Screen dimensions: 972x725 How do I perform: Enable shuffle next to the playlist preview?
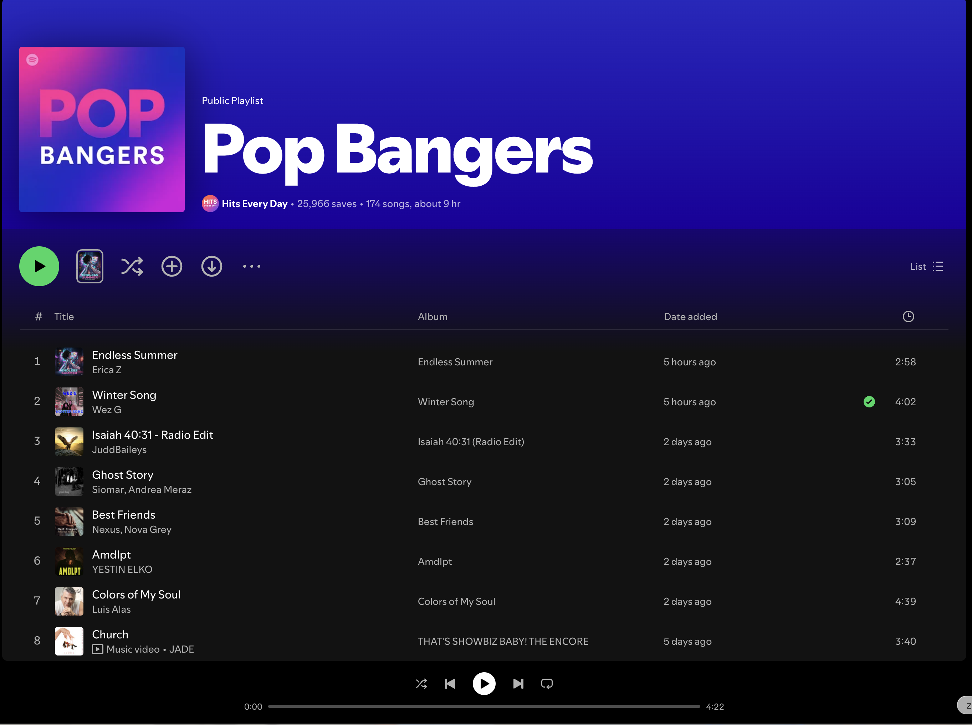(x=132, y=266)
